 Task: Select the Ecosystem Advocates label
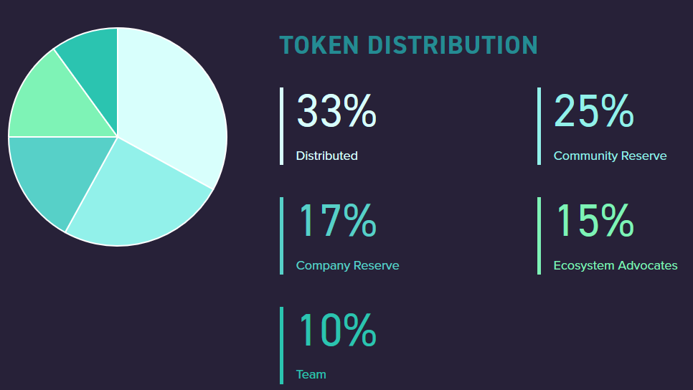pyautogui.click(x=615, y=265)
